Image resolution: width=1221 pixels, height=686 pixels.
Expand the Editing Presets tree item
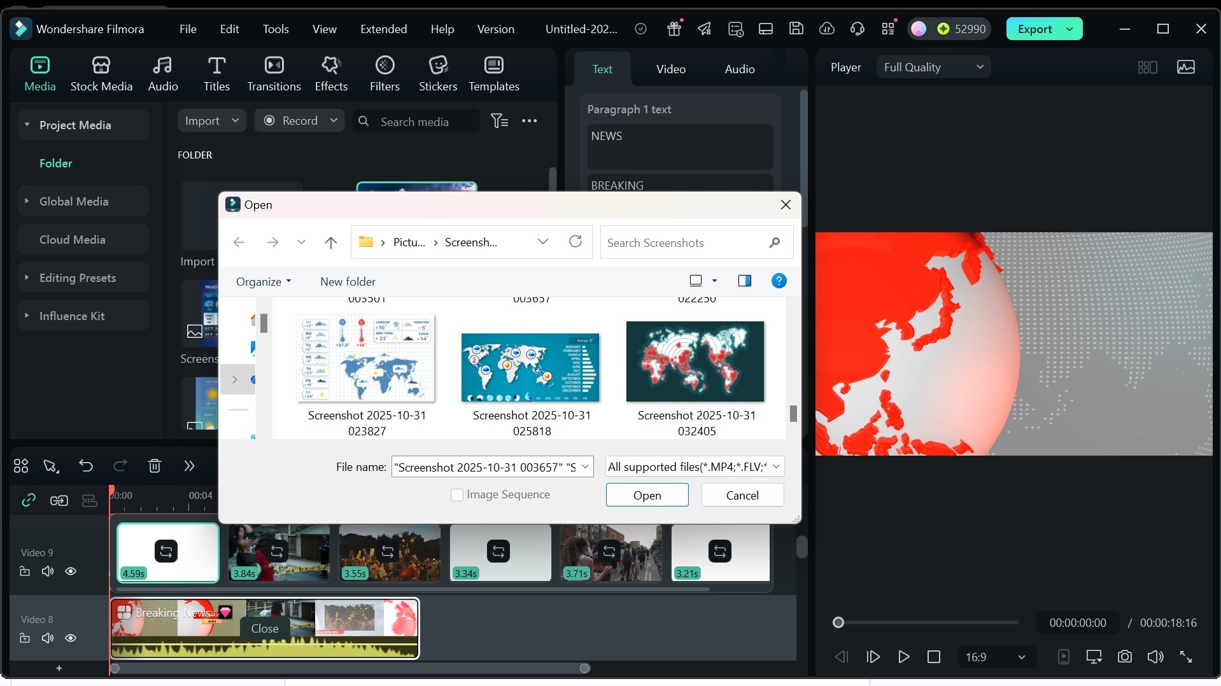[x=27, y=277]
